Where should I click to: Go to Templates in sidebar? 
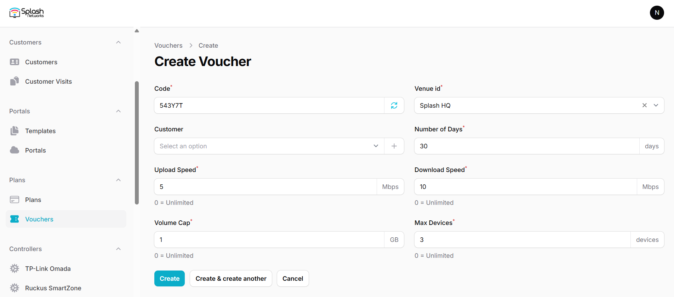66,131
